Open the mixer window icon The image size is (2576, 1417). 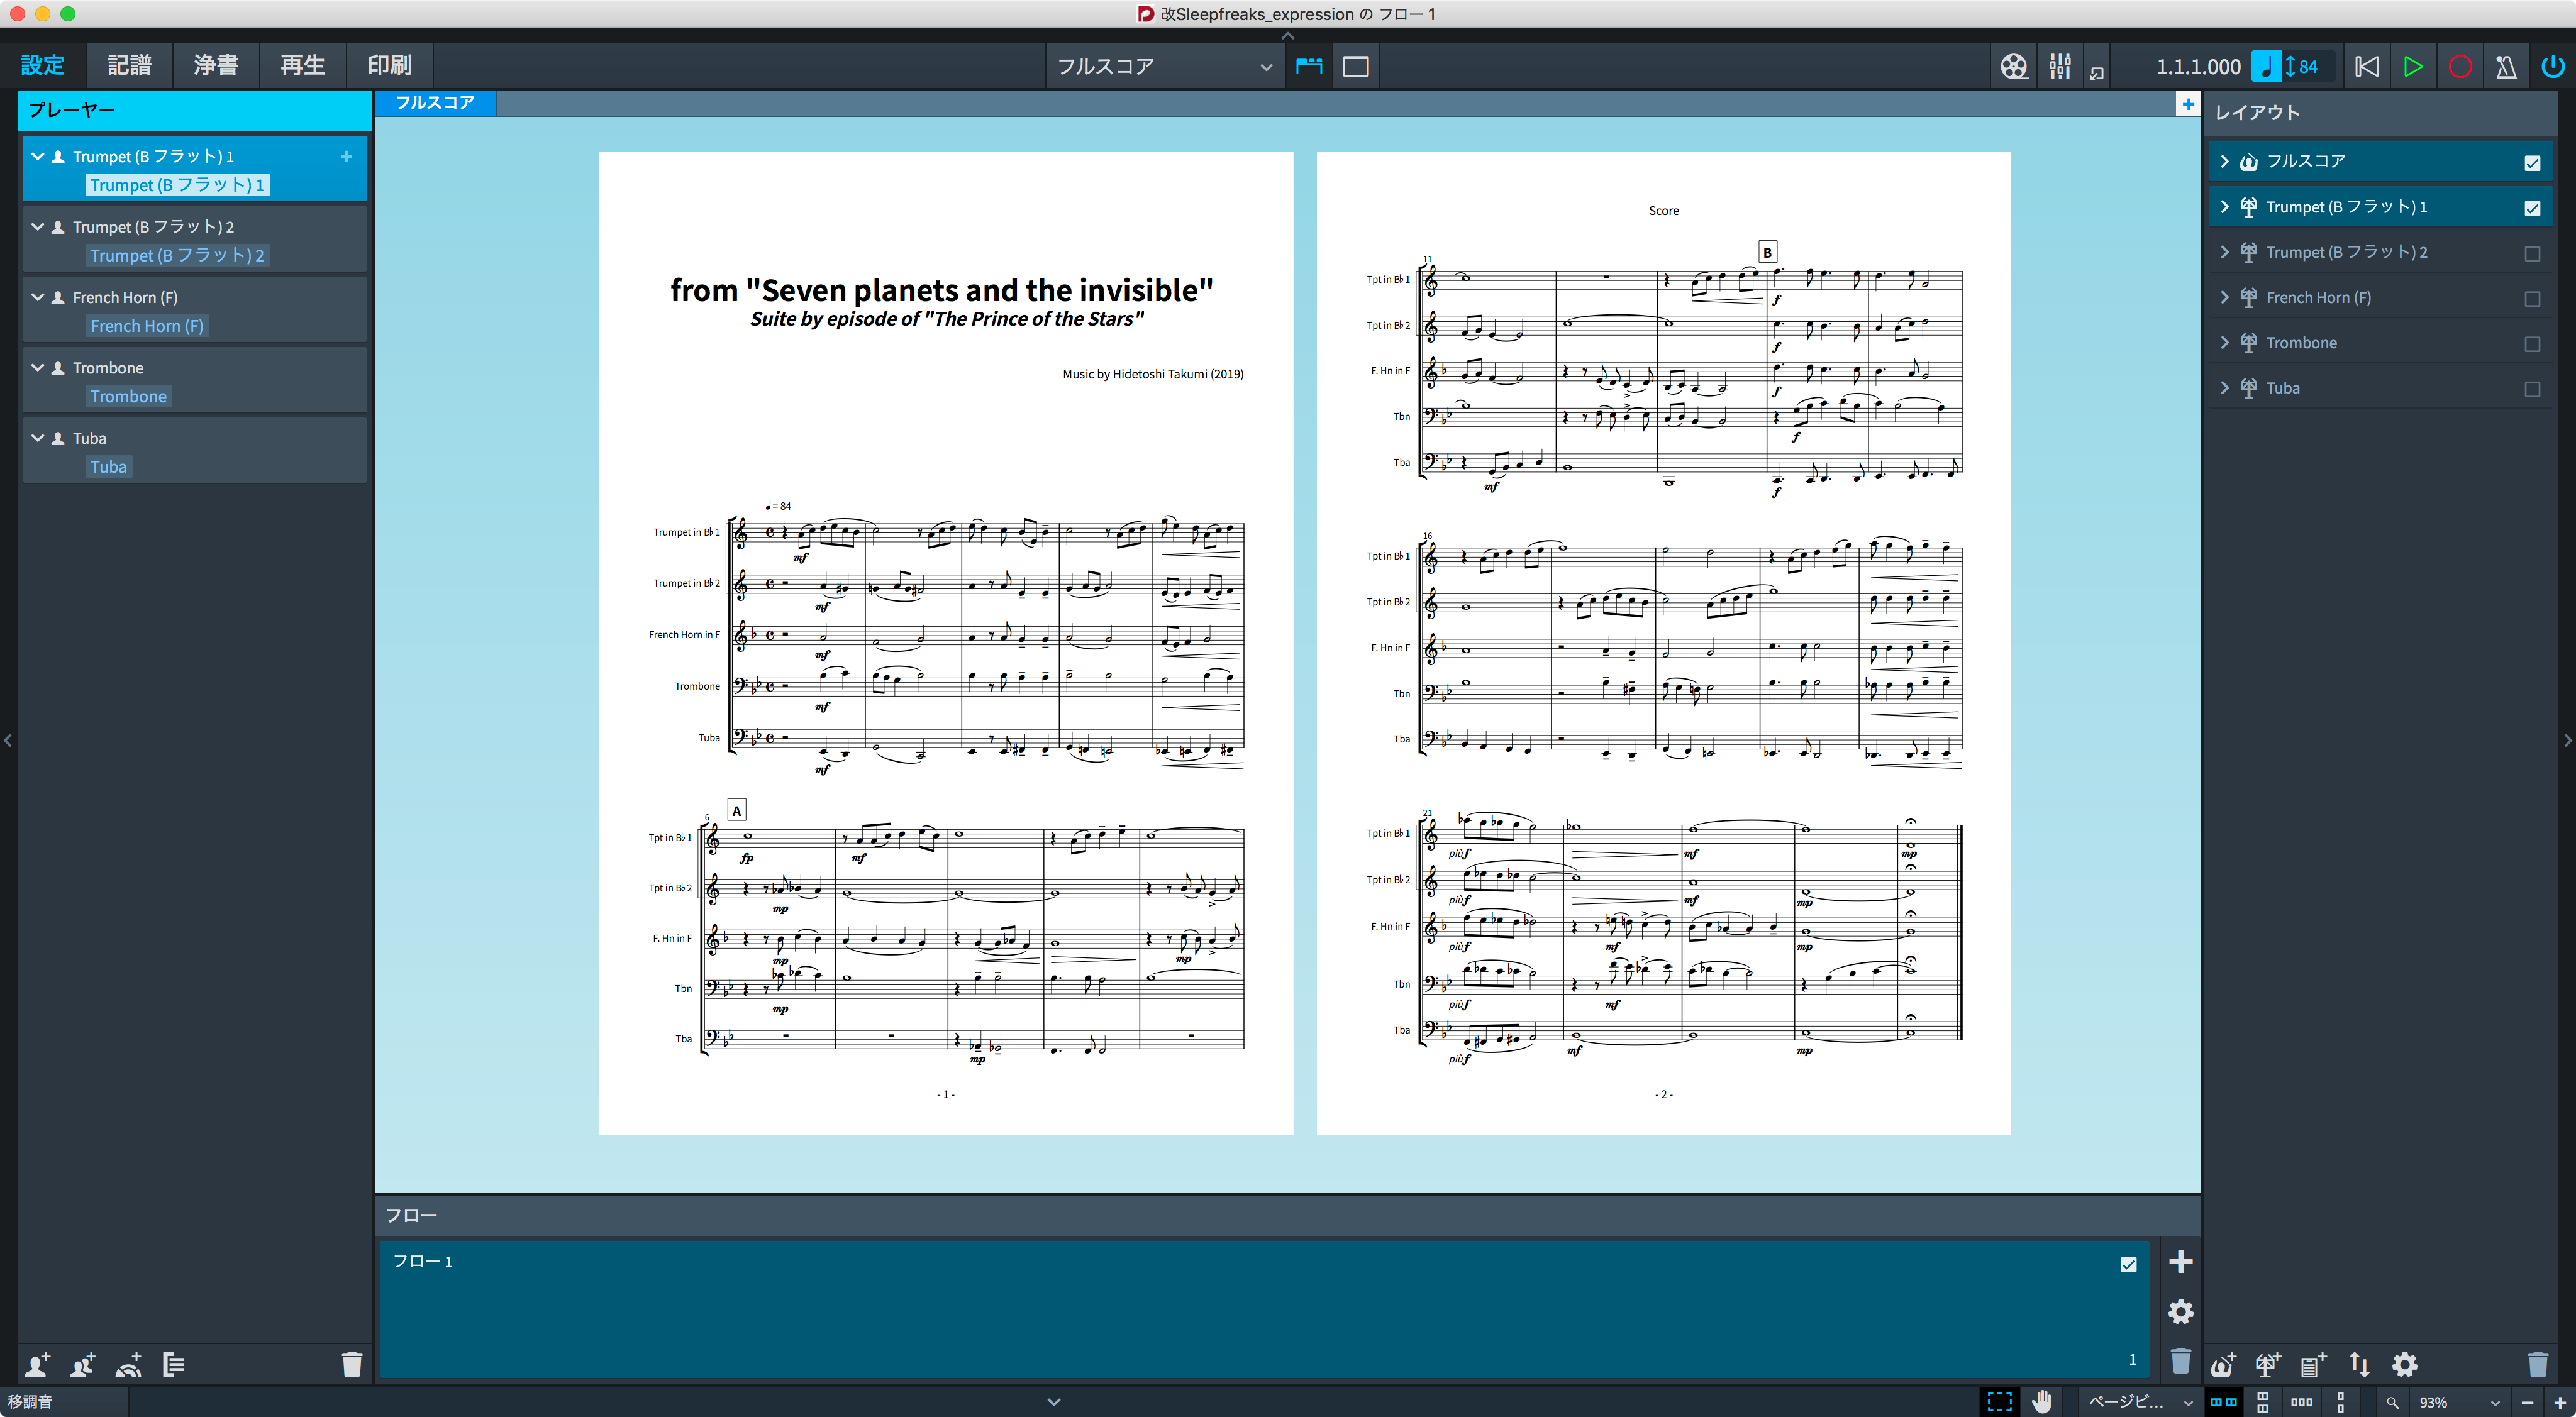point(2059,66)
